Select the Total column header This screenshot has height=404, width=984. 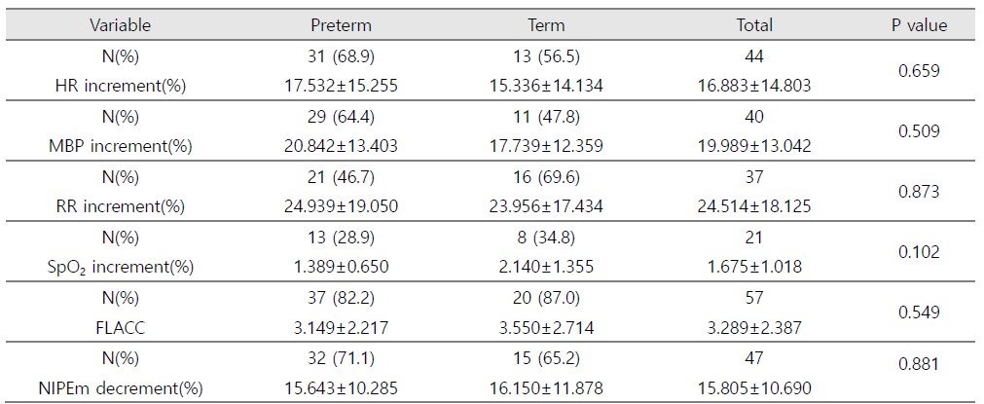754,25
